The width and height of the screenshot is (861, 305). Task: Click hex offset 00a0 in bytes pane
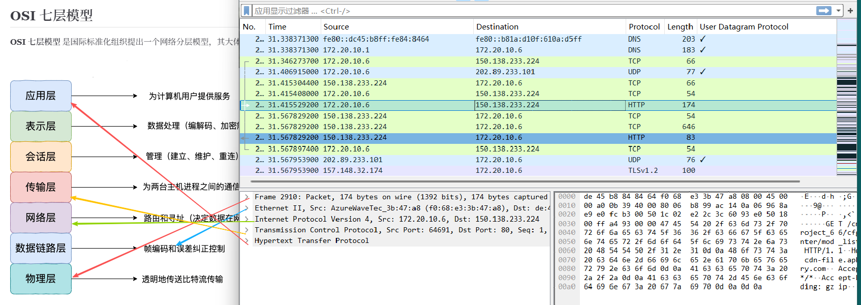click(567, 287)
